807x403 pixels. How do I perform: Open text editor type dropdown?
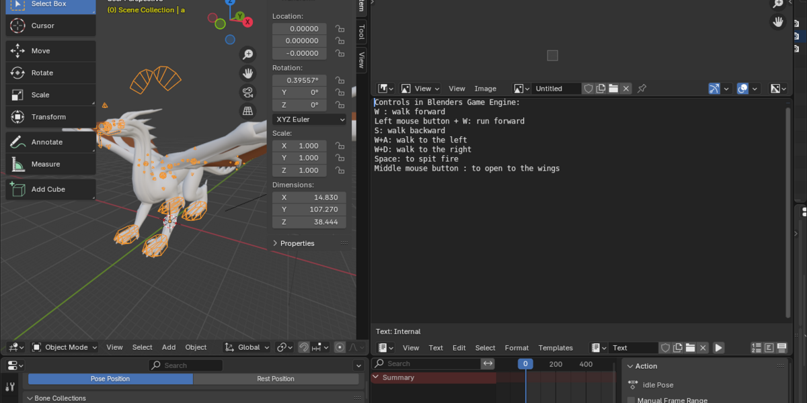click(x=385, y=348)
